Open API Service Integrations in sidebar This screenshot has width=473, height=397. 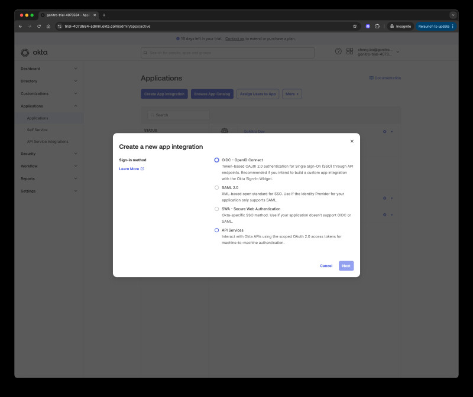click(48, 142)
